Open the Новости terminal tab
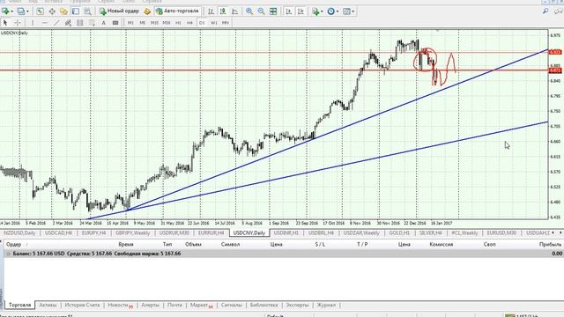The height and width of the screenshot is (317, 564). (x=120, y=306)
